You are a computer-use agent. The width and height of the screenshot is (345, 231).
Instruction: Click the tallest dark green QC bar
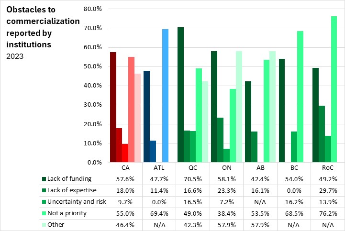(180, 95)
